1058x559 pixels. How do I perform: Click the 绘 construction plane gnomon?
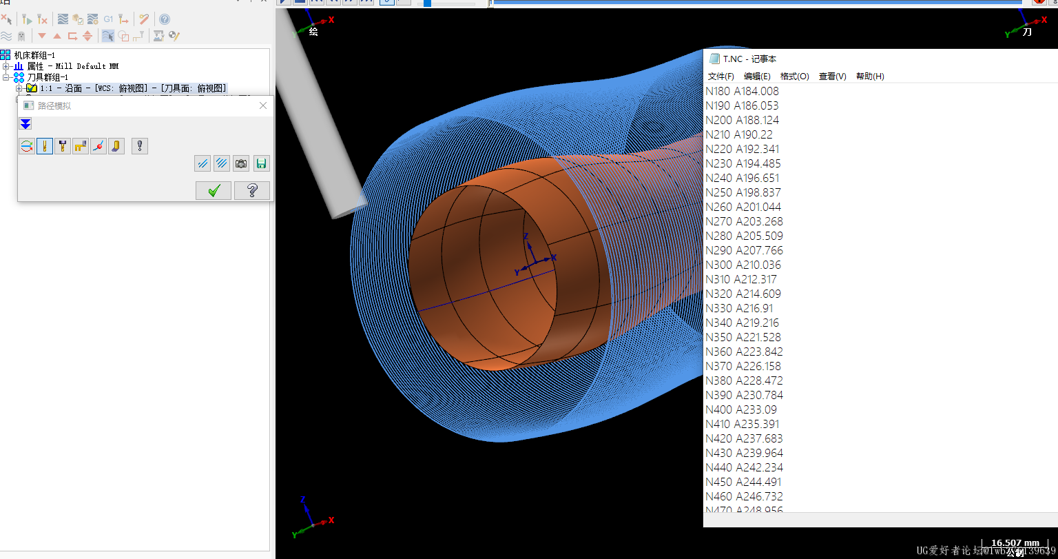[313, 25]
